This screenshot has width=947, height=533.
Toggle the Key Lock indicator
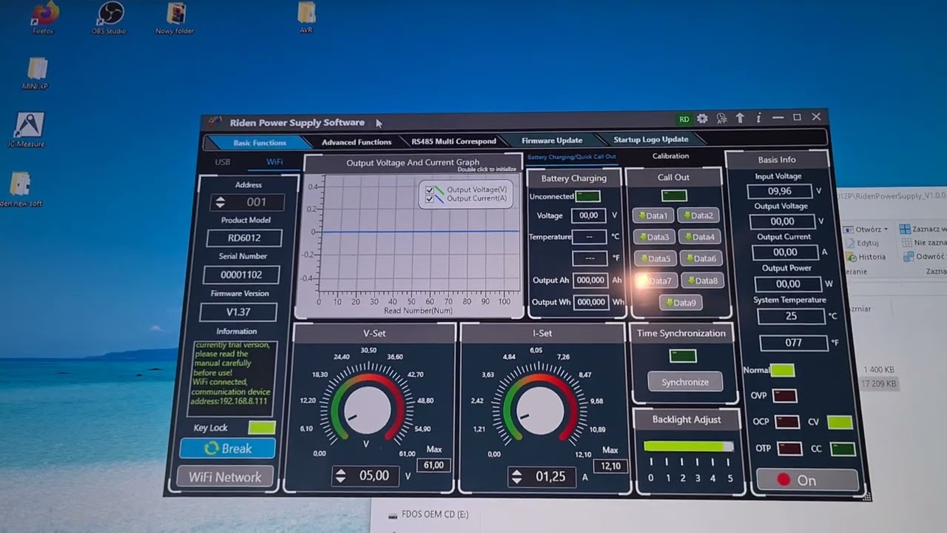click(x=262, y=427)
